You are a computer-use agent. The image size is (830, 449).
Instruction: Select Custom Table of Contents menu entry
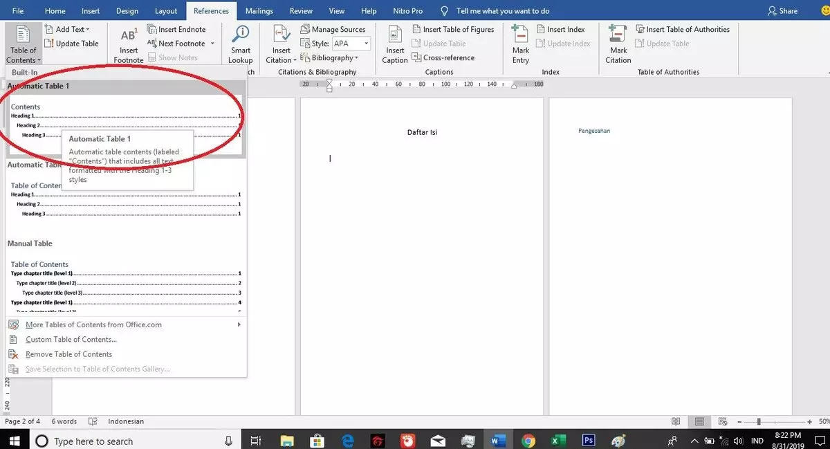tap(71, 340)
